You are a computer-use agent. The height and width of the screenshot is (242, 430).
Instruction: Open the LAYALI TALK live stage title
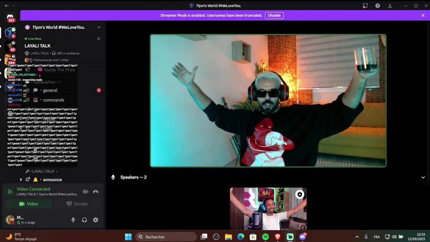click(x=37, y=46)
